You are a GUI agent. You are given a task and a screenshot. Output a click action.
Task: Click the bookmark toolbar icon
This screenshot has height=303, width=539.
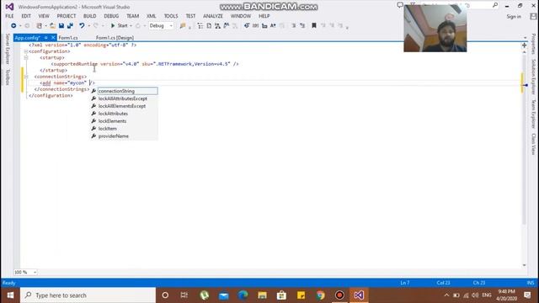(x=314, y=26)
